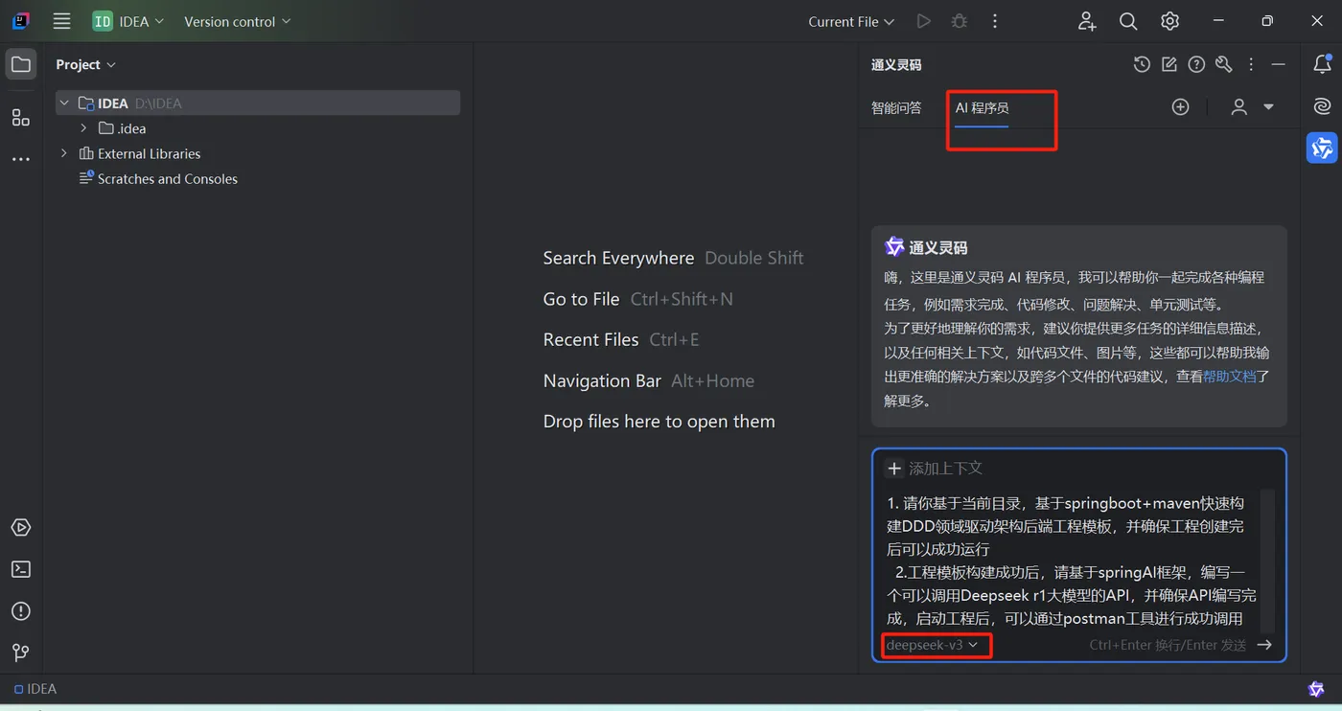Select the IDEA project root folder
The height and width of the screenshot is (711, 1342).
tap(258, 103)
